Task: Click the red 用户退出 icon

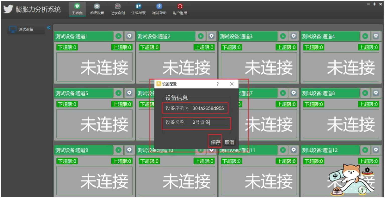Action: point(180,7)
